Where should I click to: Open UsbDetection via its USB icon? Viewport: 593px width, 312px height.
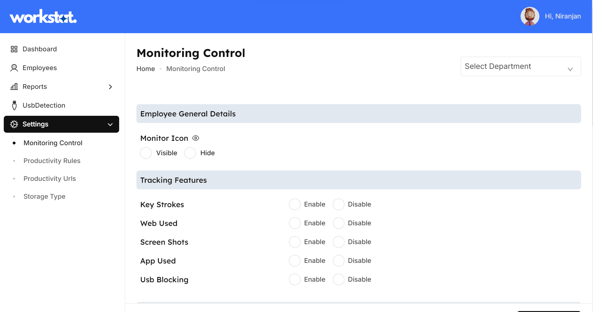click(14, 105)
